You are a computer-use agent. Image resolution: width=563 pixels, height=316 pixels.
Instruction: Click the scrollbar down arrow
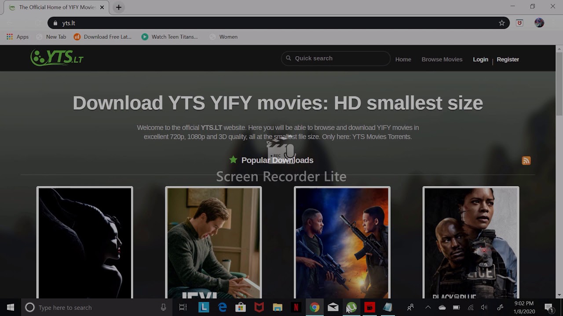click(559, 295)
